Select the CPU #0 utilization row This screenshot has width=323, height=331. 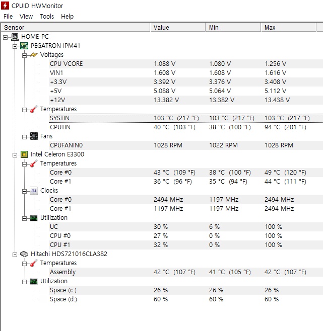(x=186, y=236)
